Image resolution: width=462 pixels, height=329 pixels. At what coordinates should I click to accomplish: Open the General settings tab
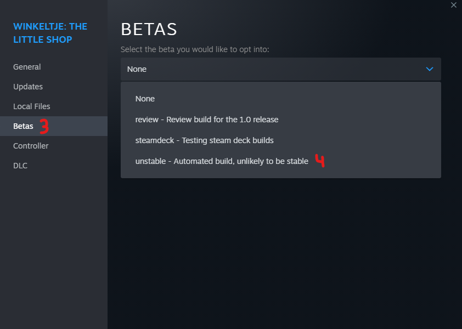[27, 67]
